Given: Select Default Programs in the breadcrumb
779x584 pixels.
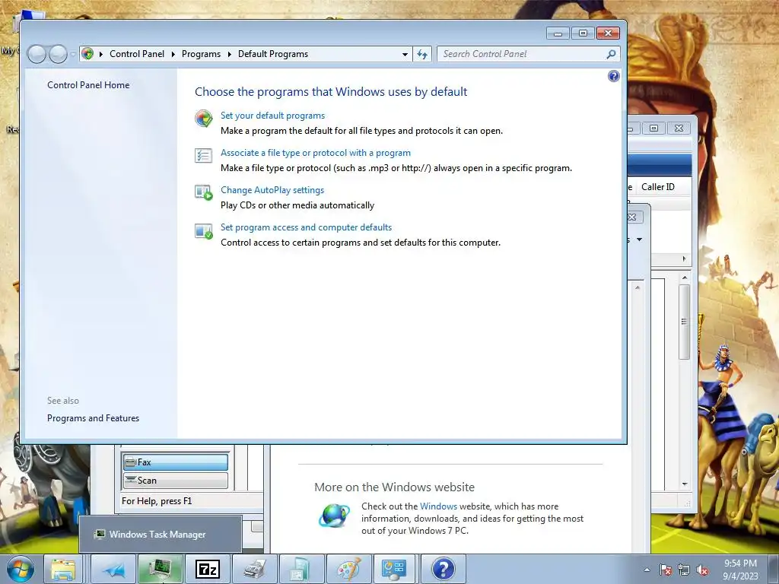Looking at the screenshot, I should [273, 54].
